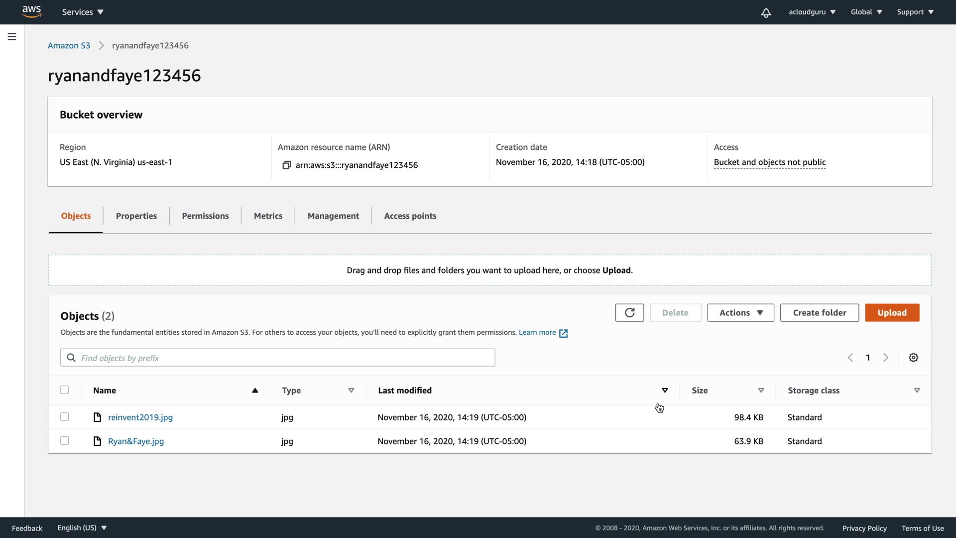Expand the acloudguru account menu
Screen dimensions: 956x538
812,12
